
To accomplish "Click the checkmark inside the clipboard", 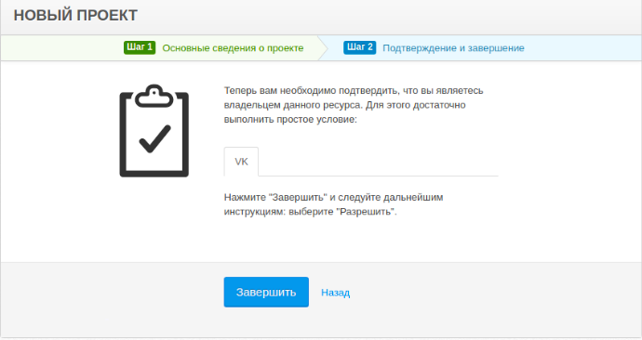I will coord(154,139).
